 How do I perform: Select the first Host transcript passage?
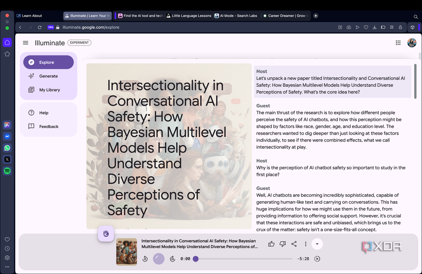333,82
